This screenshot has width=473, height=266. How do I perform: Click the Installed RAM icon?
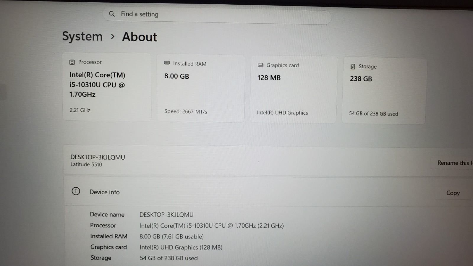tap(167, 63)
